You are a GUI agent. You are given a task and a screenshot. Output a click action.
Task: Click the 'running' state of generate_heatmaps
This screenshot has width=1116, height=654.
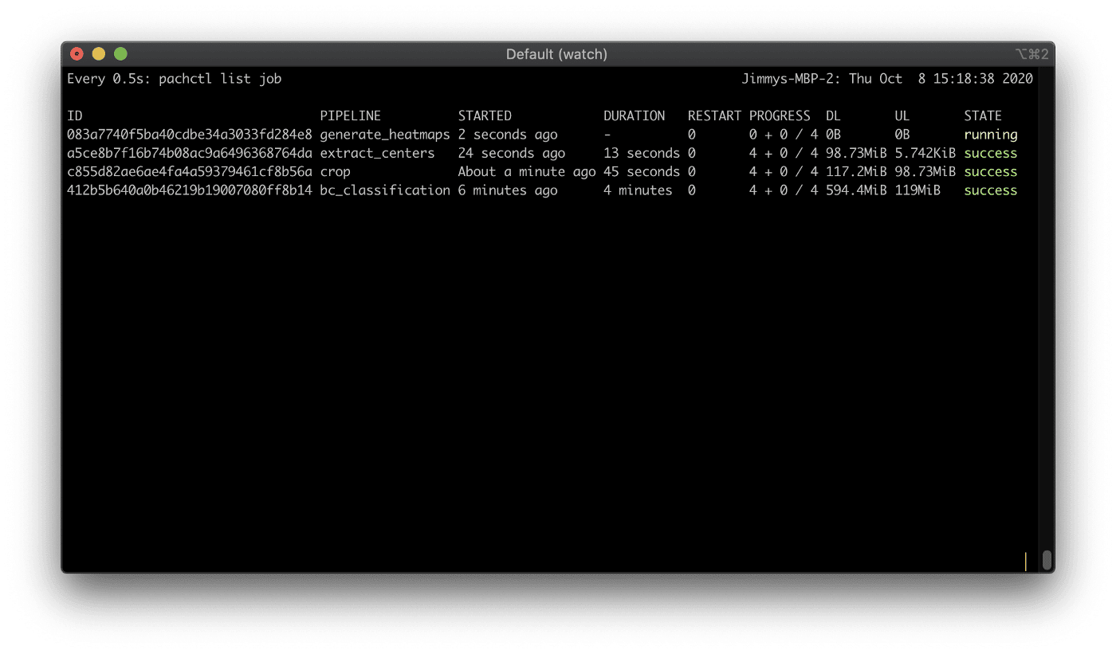pos(991,135)
